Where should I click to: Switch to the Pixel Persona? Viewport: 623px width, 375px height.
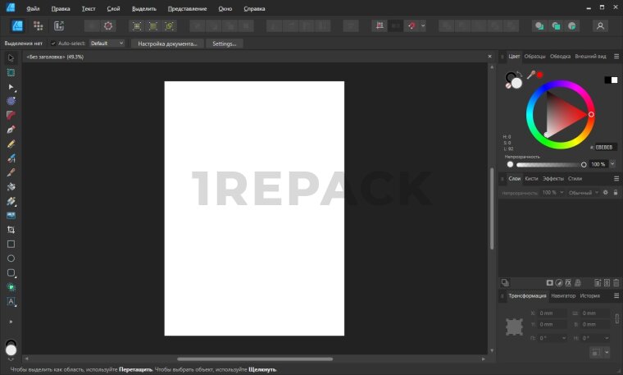[38, 25]
